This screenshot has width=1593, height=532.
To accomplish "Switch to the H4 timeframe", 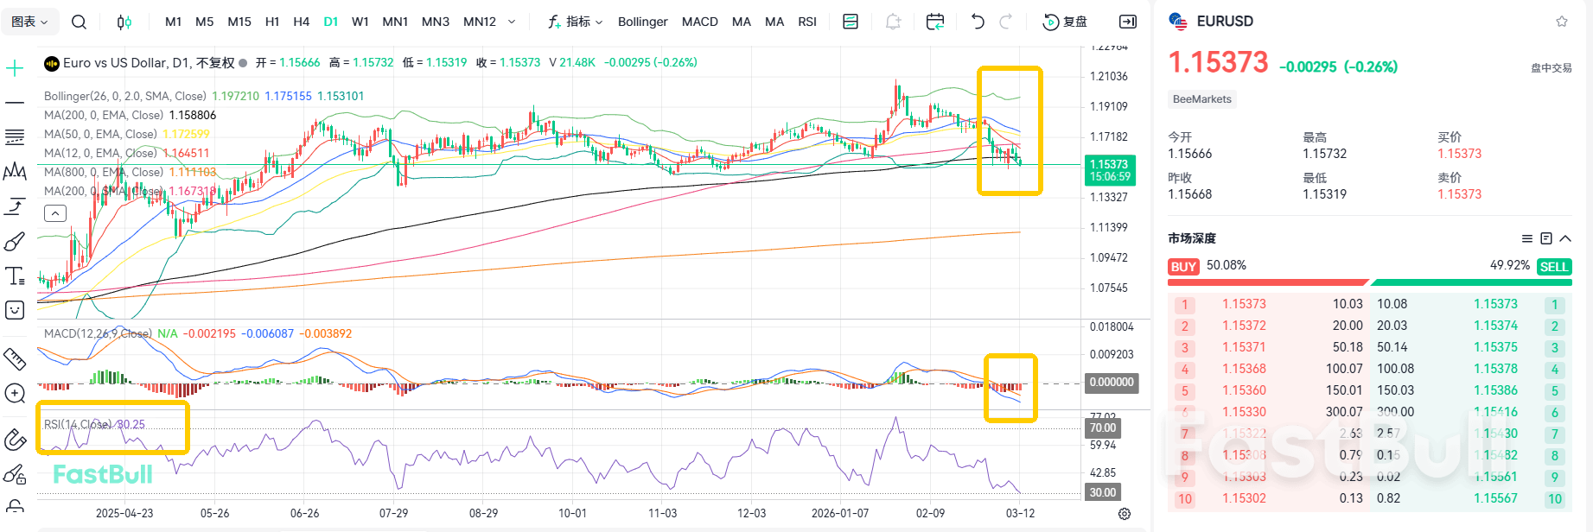I will pos(301,22).
